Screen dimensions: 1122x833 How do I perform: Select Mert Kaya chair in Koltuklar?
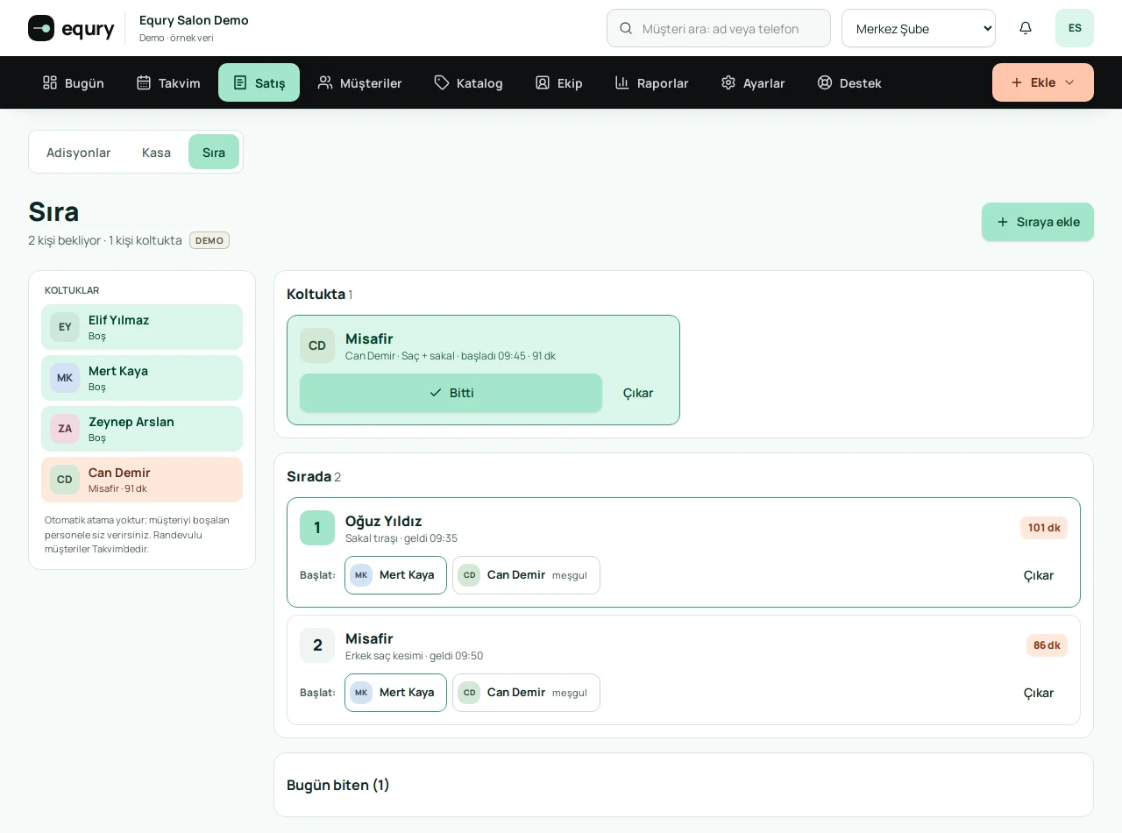142,378
